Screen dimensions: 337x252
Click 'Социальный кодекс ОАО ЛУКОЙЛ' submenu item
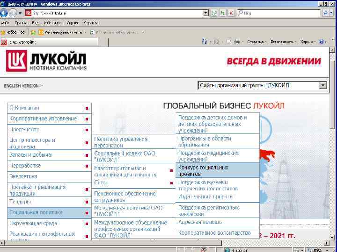tap(134, 156)
